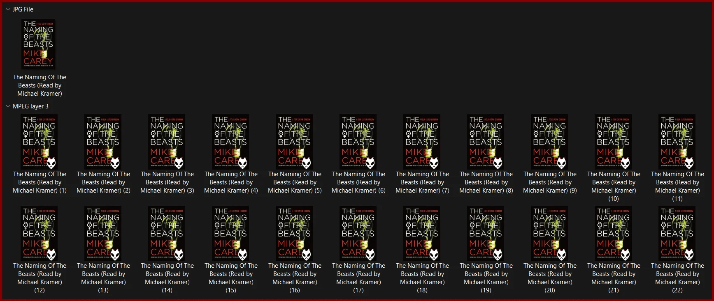The image size is (714, 301).
Task: Click the file name ending in (20)
Action: 550,278
